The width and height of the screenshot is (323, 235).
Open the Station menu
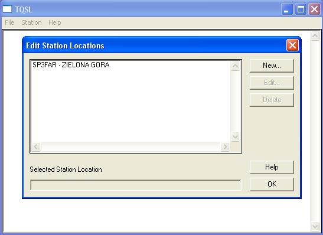(31, 22)
